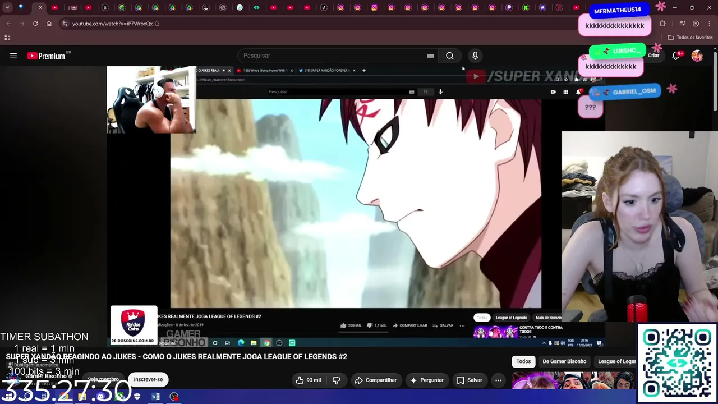Close the active browser tab
This screenshot has width=718, height=404.
coord(40,8)
